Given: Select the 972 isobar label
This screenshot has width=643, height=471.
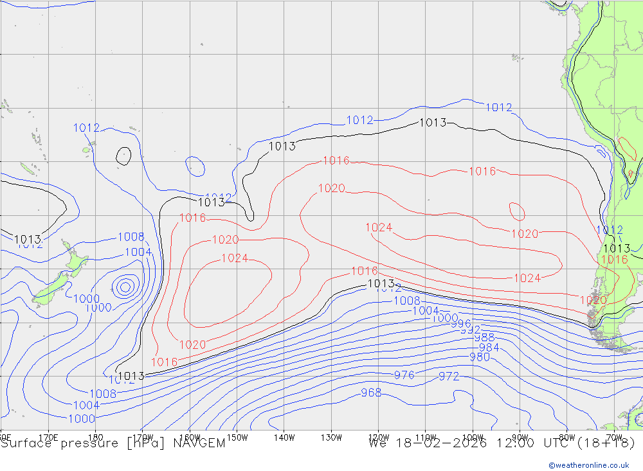Looking at the screenshot, I should click(x=449, y=377).
